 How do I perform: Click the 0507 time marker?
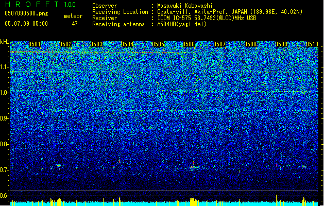coord(219,44)
